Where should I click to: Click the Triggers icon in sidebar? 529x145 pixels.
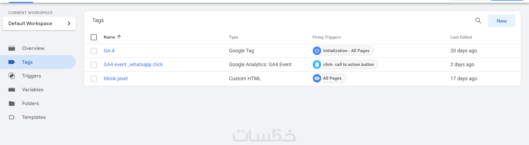coord(12,76)
